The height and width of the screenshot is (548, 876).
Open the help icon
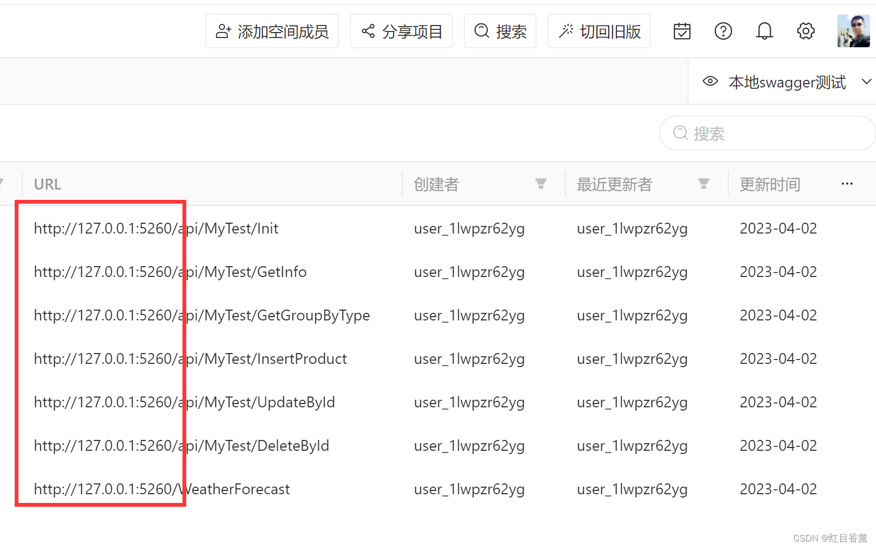pos(723,31)
